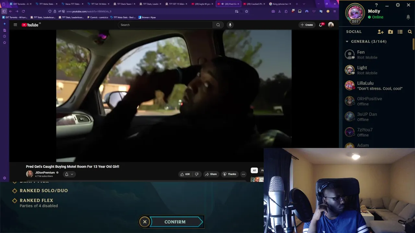
Task: Click the League notifications bell near Molly
Action: click(x=408, y=17)
